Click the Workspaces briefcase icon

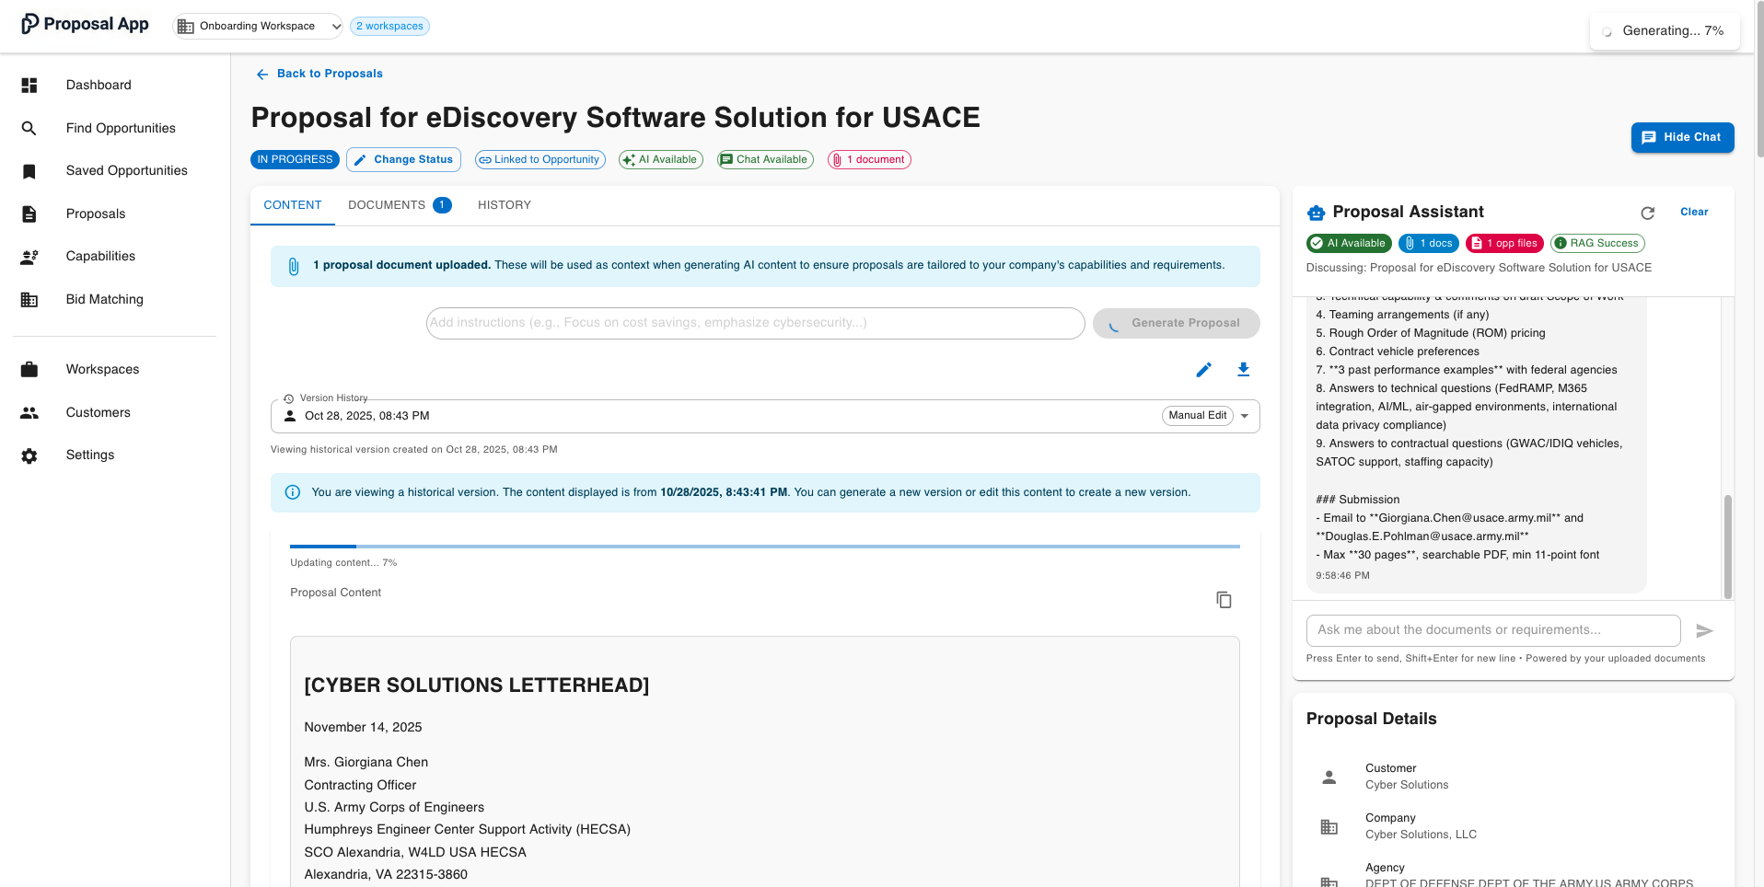point(29,369)
